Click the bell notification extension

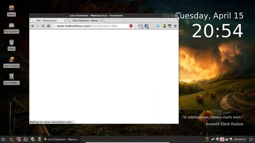(x=152, y=26)
